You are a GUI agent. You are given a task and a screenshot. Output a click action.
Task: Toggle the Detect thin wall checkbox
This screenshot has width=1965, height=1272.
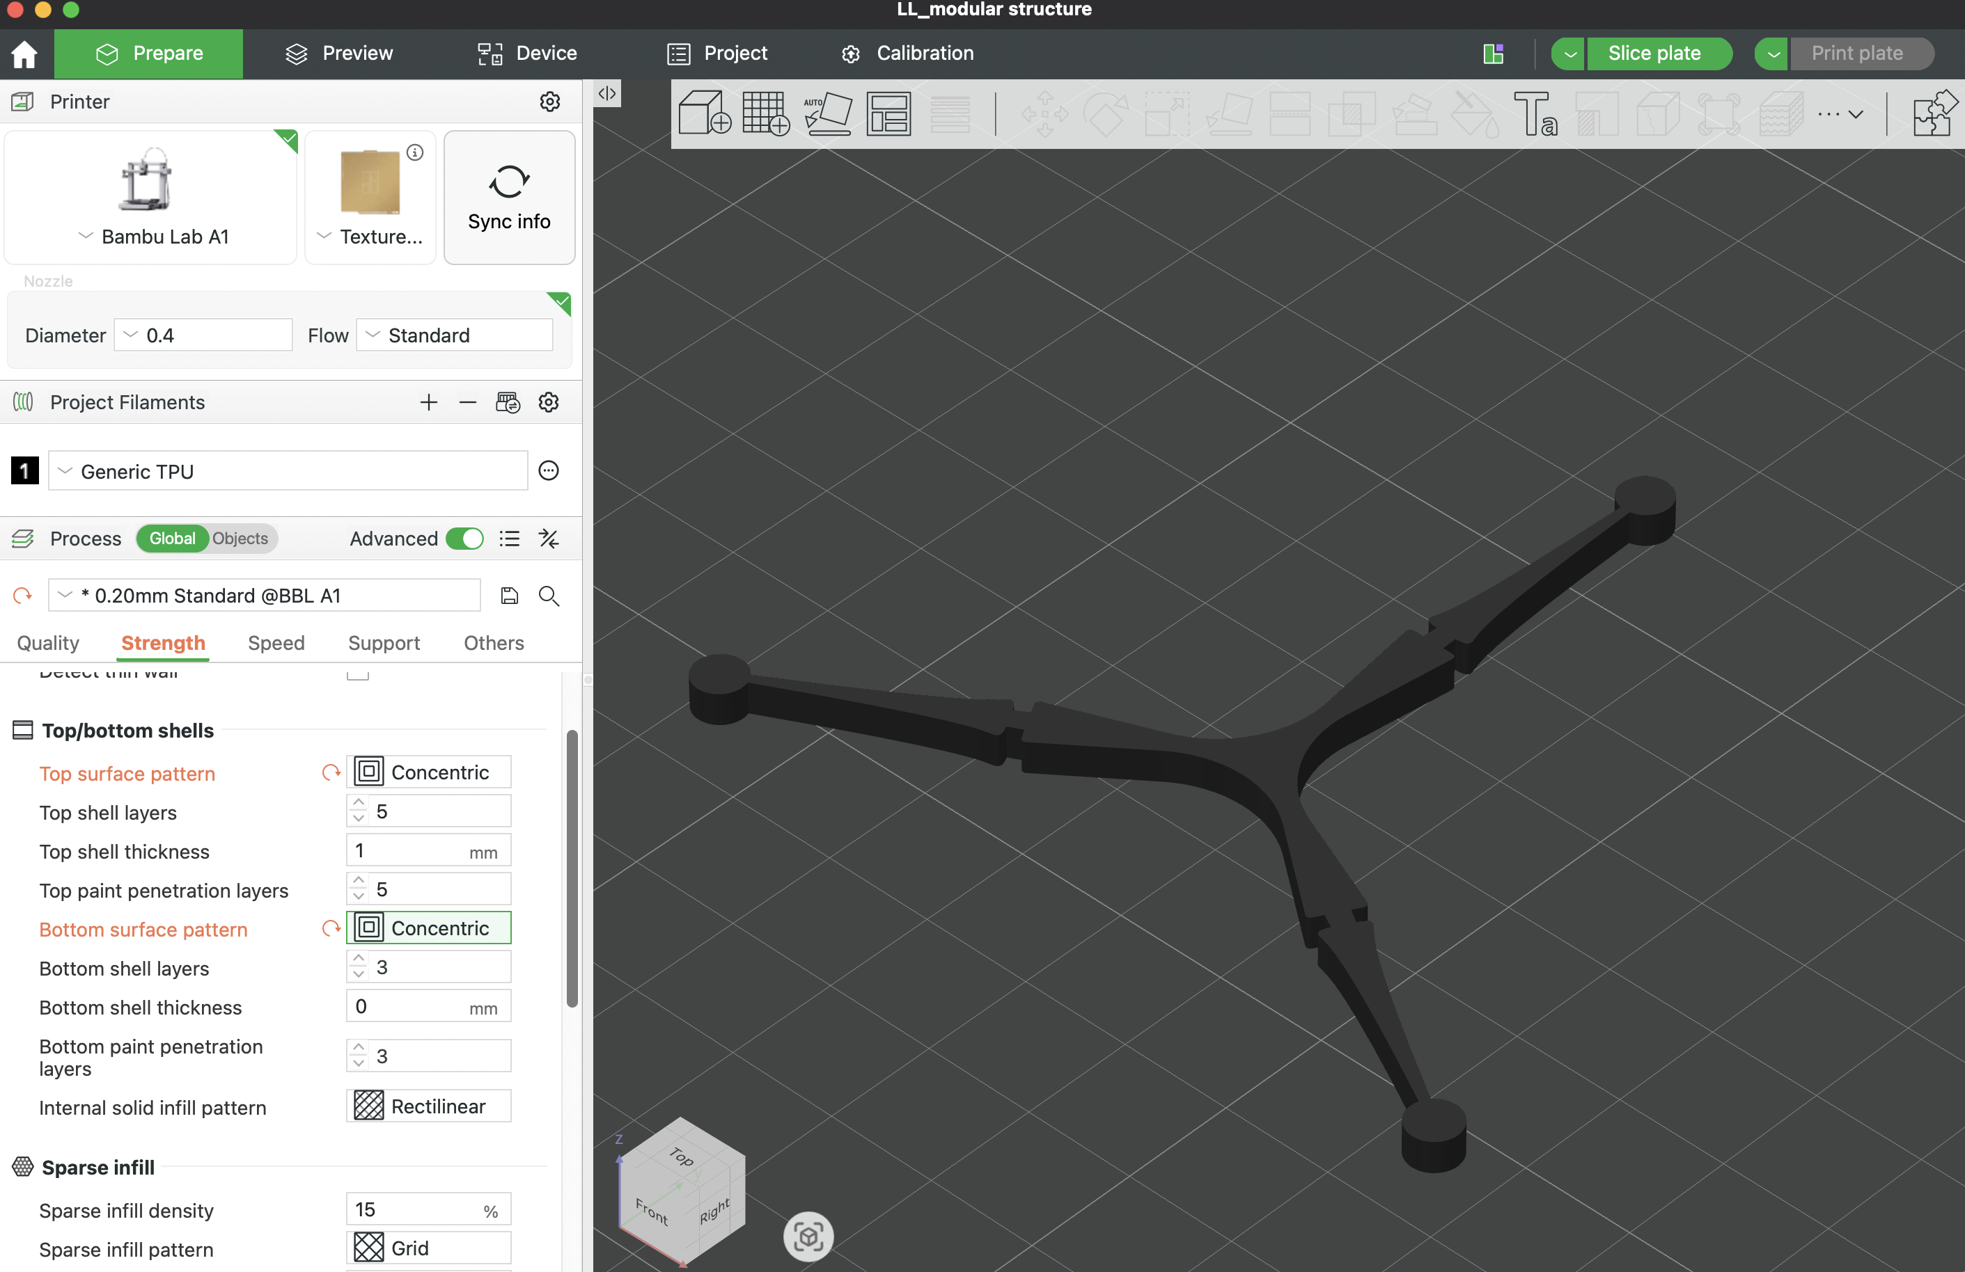[357, 674]
